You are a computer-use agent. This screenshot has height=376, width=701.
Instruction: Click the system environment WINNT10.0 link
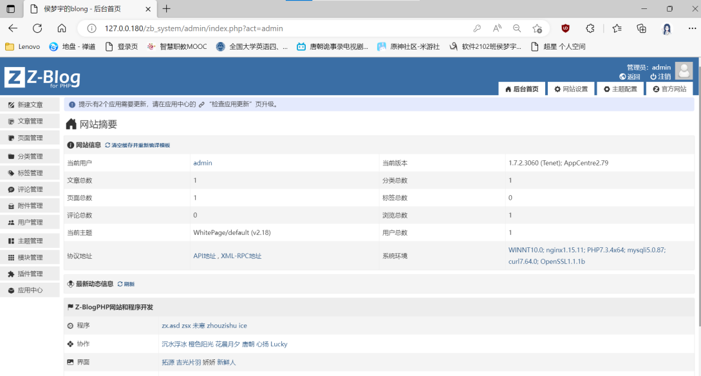[586, 256]
